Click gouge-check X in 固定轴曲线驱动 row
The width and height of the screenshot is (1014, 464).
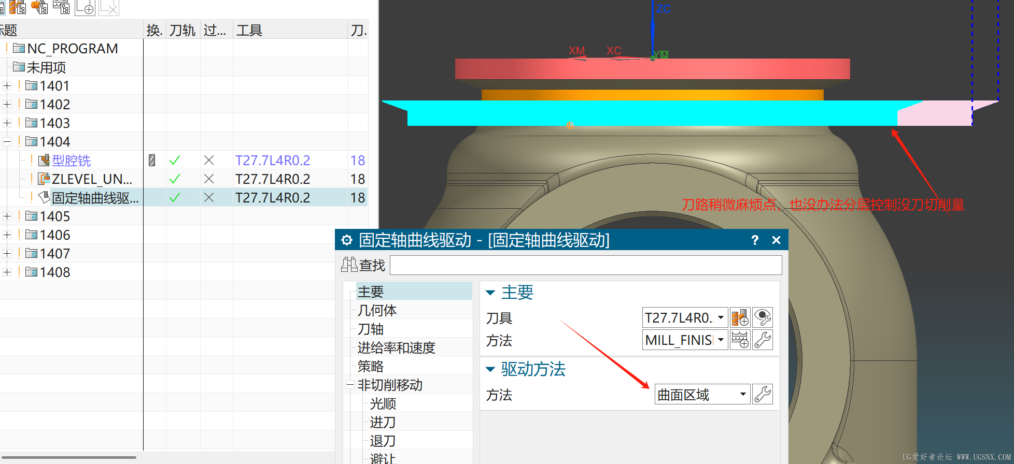coord(209,197)
